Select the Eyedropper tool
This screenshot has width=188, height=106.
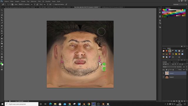coord(2,23)
